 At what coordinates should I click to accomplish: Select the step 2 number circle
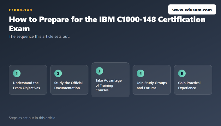tap(58, 73)
